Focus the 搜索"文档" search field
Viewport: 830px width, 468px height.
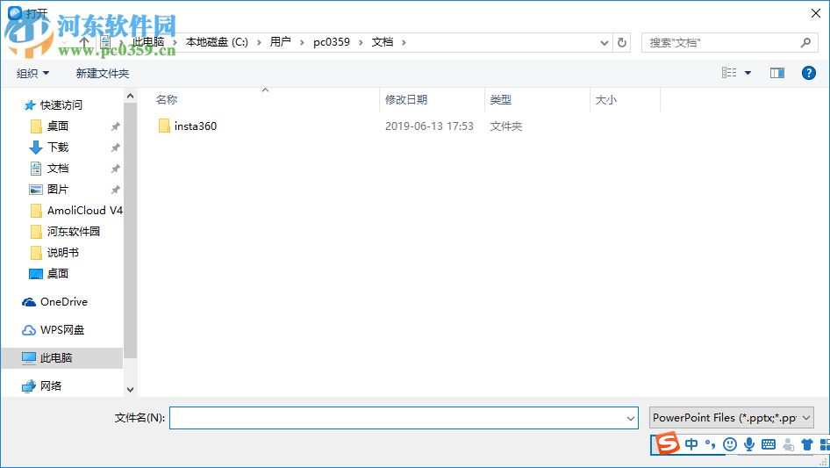point(727,42)
